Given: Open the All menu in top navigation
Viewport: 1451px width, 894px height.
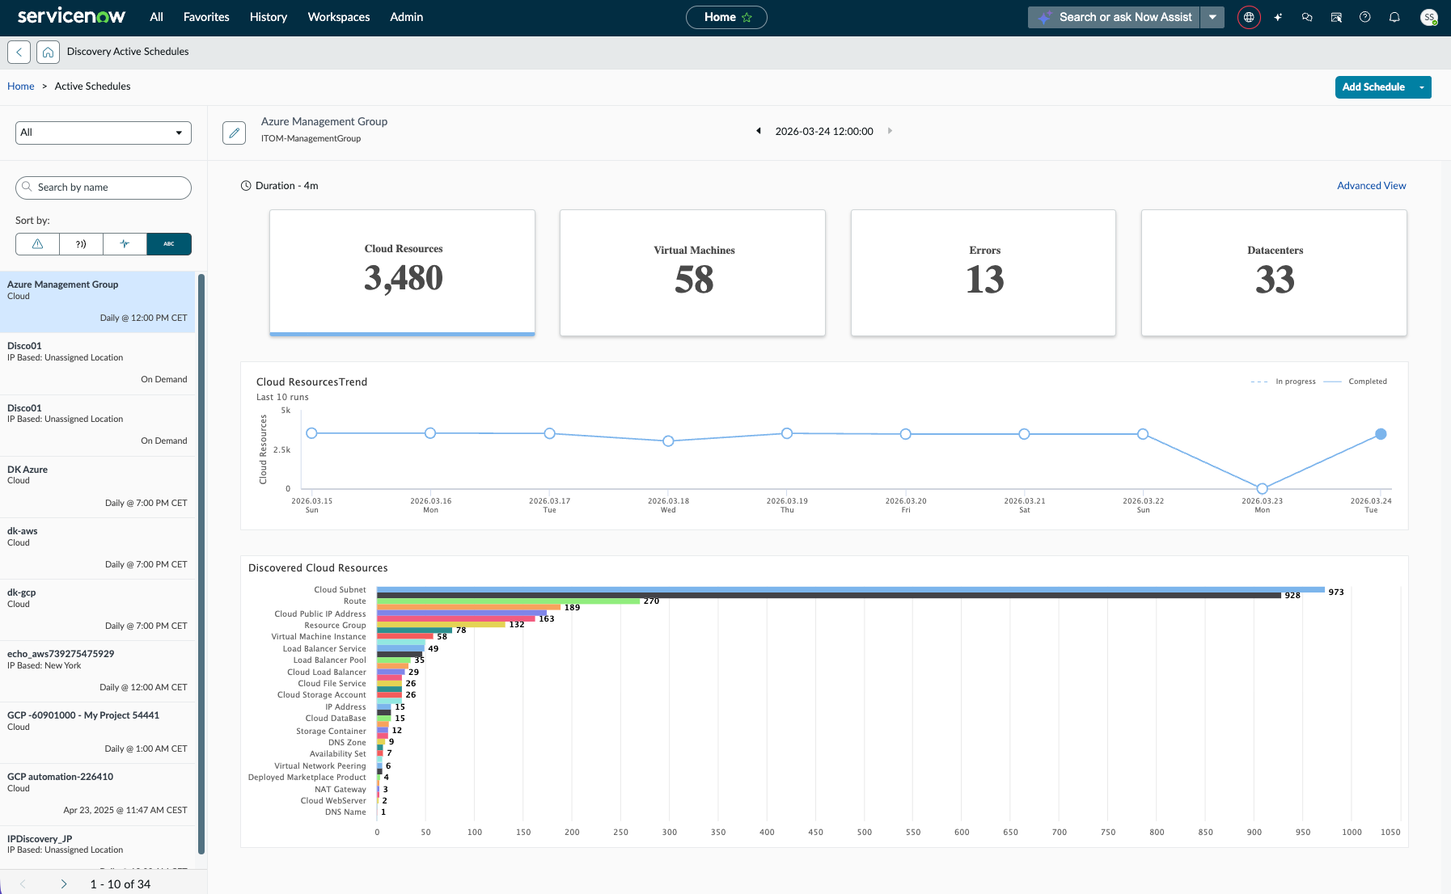Looking at the screenshot, I should (156, 17).
